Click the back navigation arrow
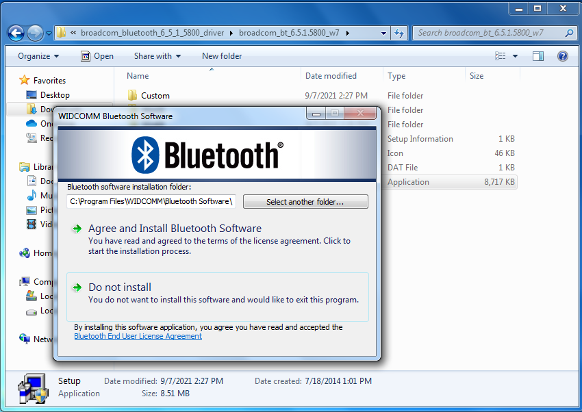This screenshot has width=582, height=412. (15, 32)
